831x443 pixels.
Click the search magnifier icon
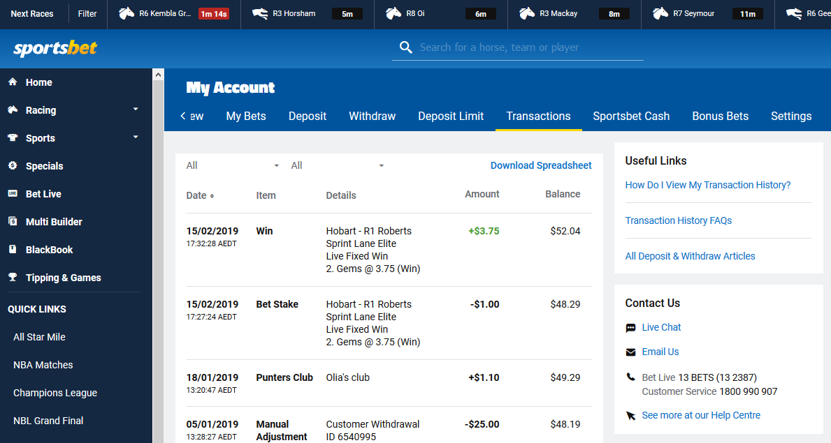[406, 47]
